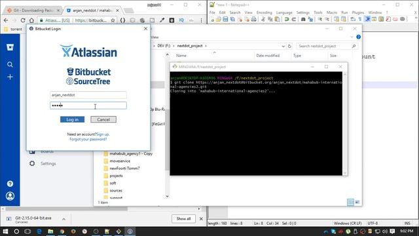Screen dimensions: 419x236
Task: Open the volume control in system tray
Action: 384,231
